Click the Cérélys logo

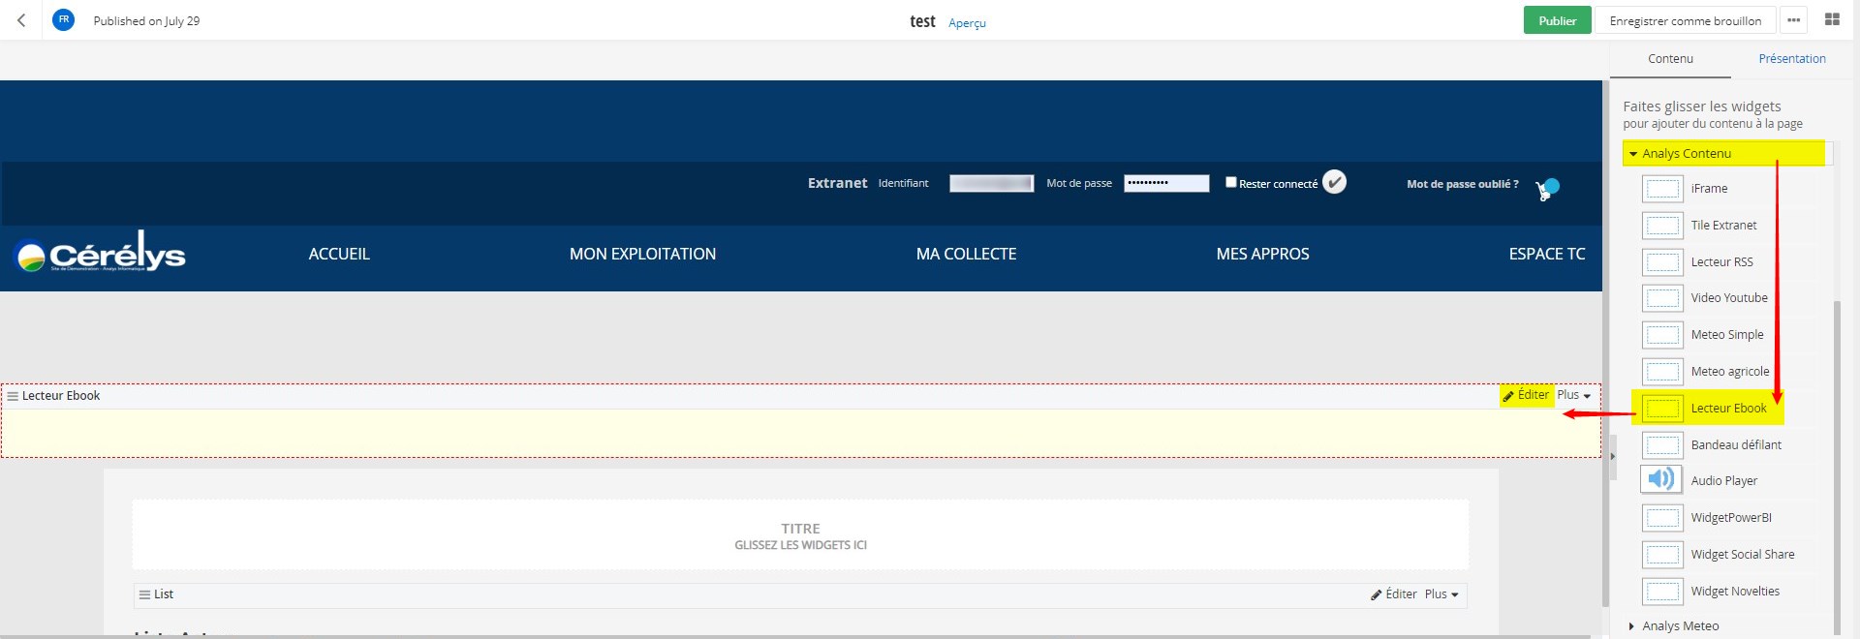pos(100,254)
